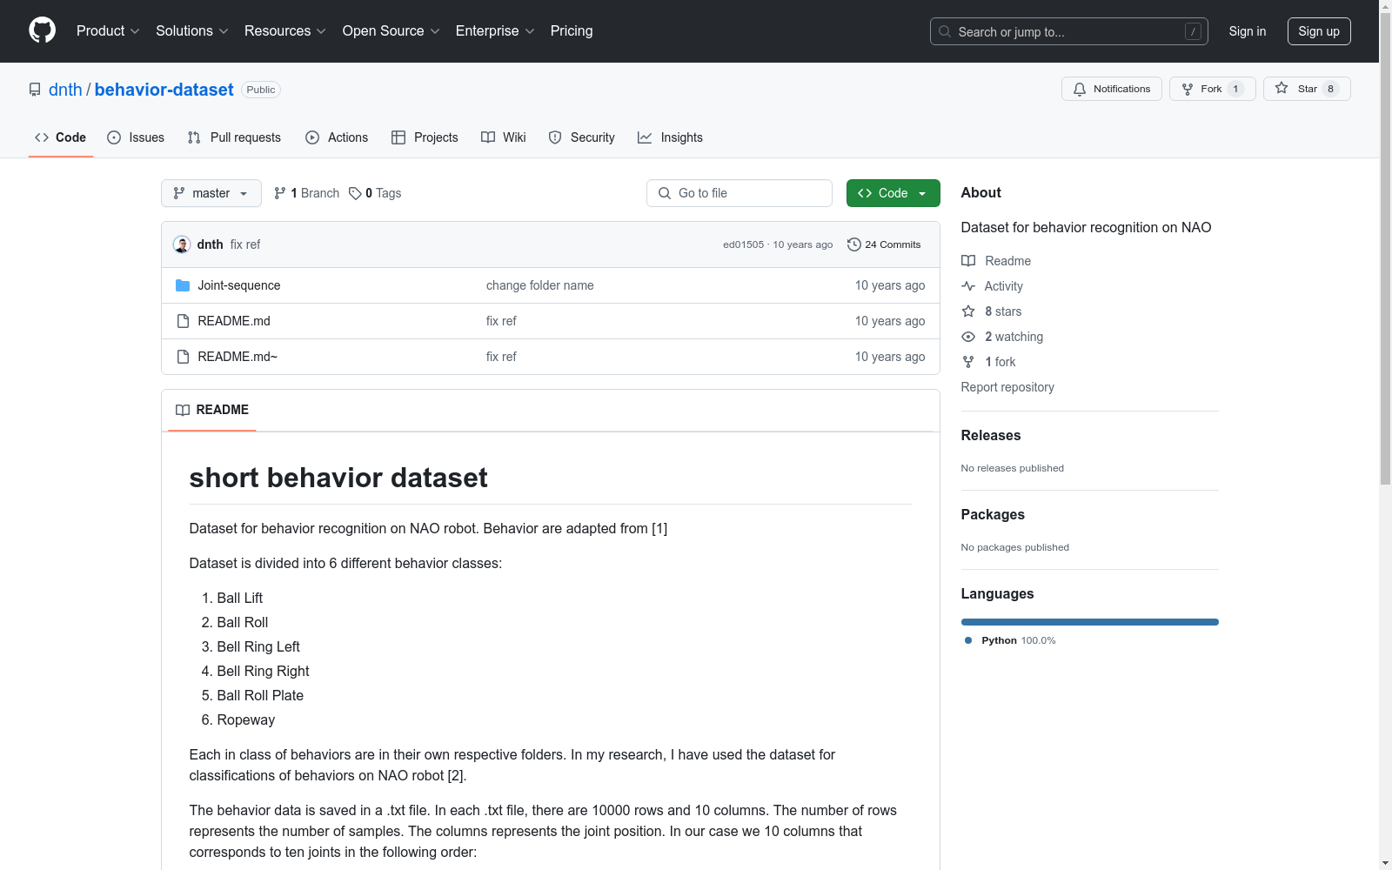Click the watching eye icon
Screen dimensions: 1392x870
(x=968, y=337)
